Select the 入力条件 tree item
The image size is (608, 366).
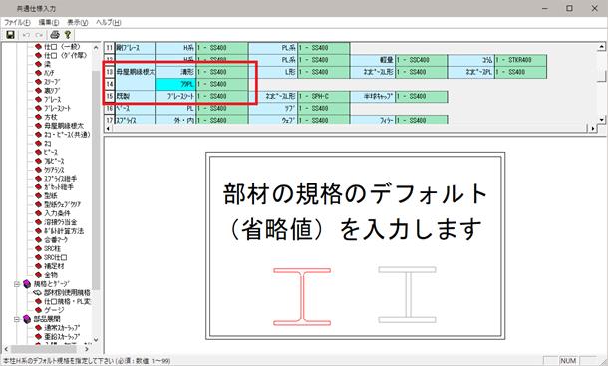57,213
